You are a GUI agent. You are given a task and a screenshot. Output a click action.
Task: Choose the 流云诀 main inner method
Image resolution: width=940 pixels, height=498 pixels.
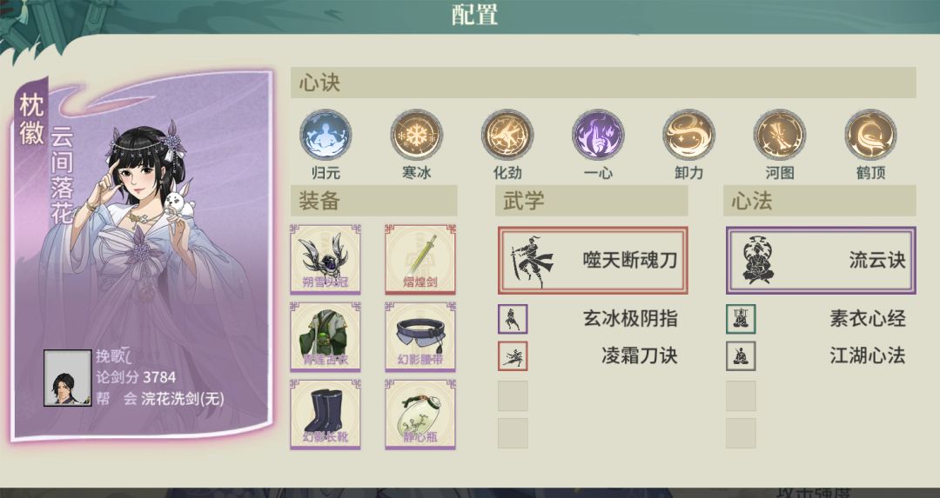pos(821,261)
